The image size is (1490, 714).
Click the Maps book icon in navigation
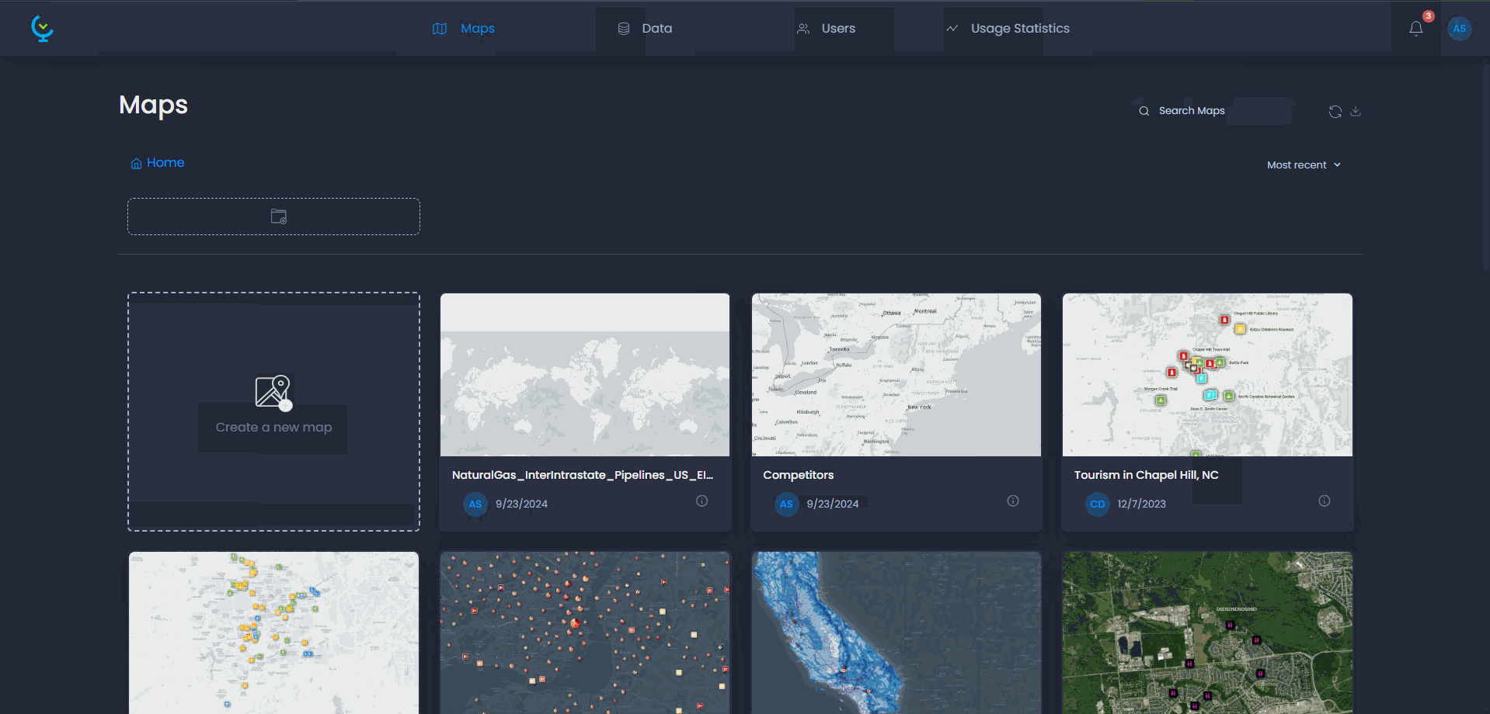pos(440,29)
